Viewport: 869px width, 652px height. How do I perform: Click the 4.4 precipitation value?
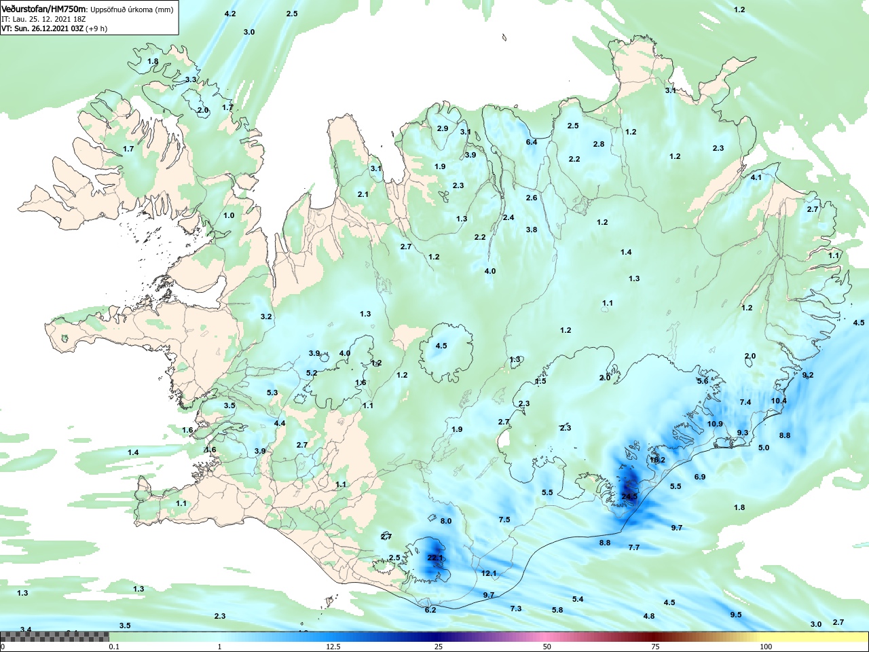280,423
